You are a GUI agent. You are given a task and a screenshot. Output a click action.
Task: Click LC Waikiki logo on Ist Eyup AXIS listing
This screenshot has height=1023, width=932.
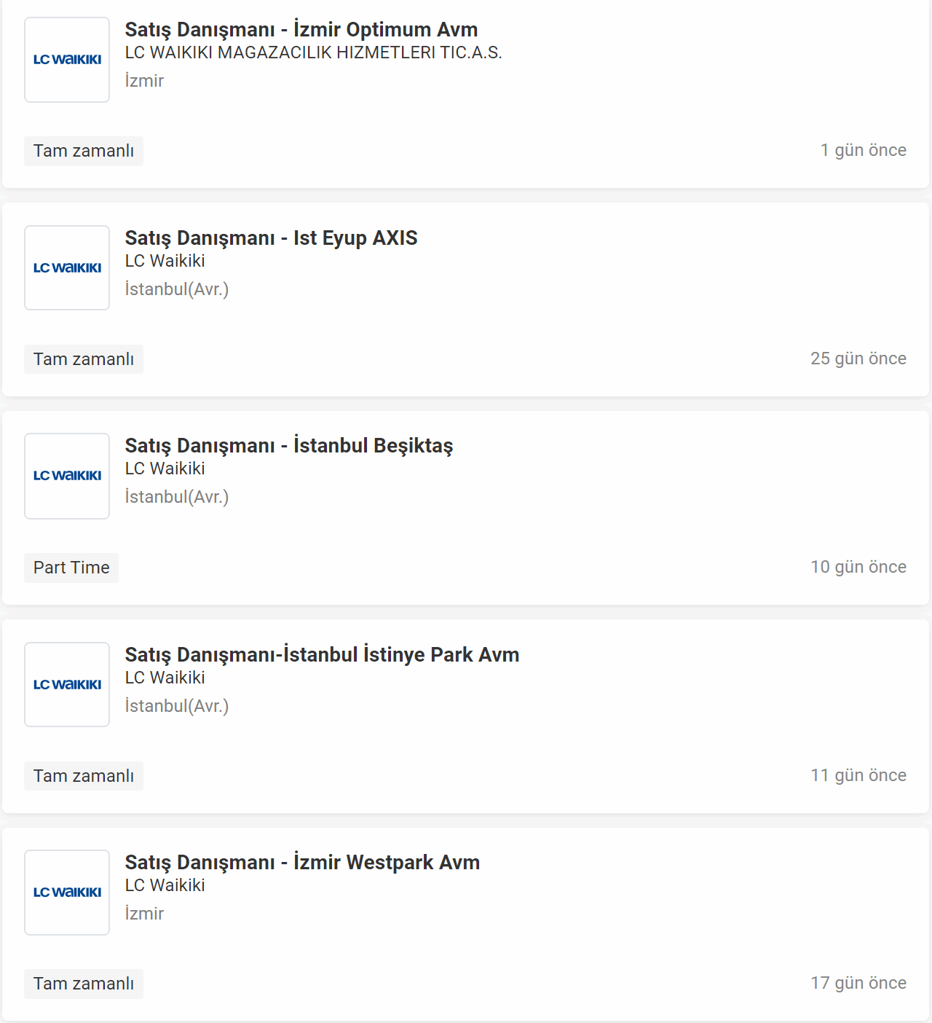[67, 268]
